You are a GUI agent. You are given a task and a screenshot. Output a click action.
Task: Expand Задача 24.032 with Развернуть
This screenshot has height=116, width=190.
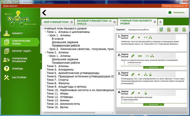[153, 104]
